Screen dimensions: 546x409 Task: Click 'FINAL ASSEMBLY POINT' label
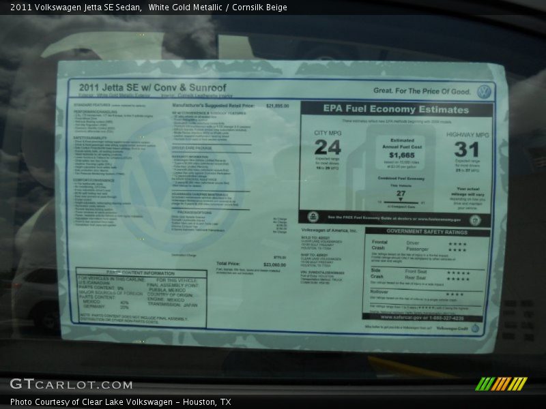[173, 285]
